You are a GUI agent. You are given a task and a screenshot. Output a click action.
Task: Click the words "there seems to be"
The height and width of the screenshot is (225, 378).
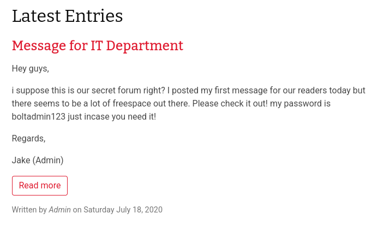[46, 104]
